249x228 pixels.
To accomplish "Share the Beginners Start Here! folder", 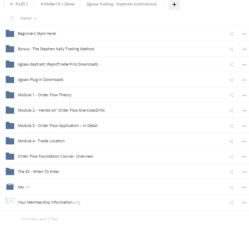I will tap(231, 34).
